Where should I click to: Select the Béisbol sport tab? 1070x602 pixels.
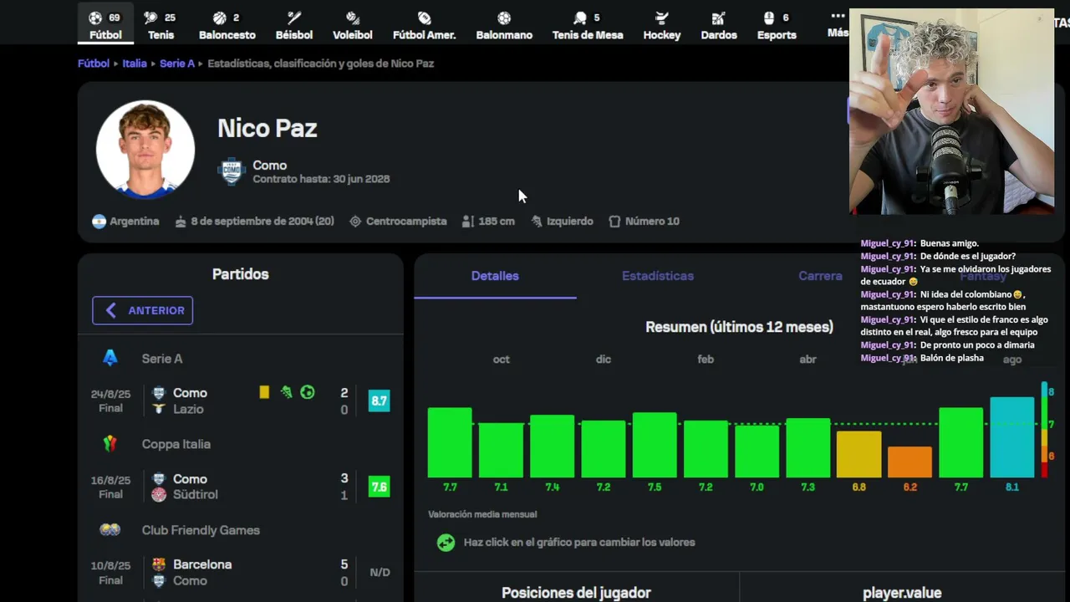coord(293,25)
